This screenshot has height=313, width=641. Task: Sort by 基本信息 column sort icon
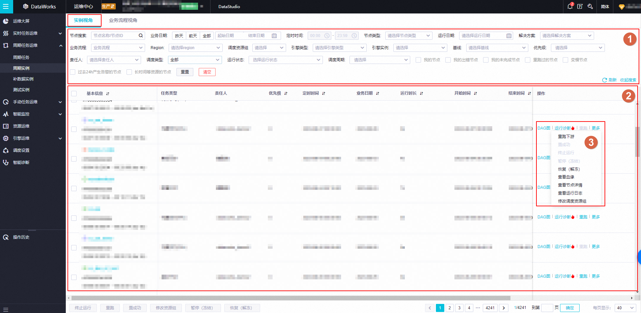108,94
